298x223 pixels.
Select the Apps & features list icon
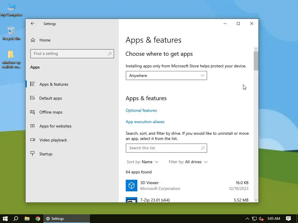click(33, 84)
